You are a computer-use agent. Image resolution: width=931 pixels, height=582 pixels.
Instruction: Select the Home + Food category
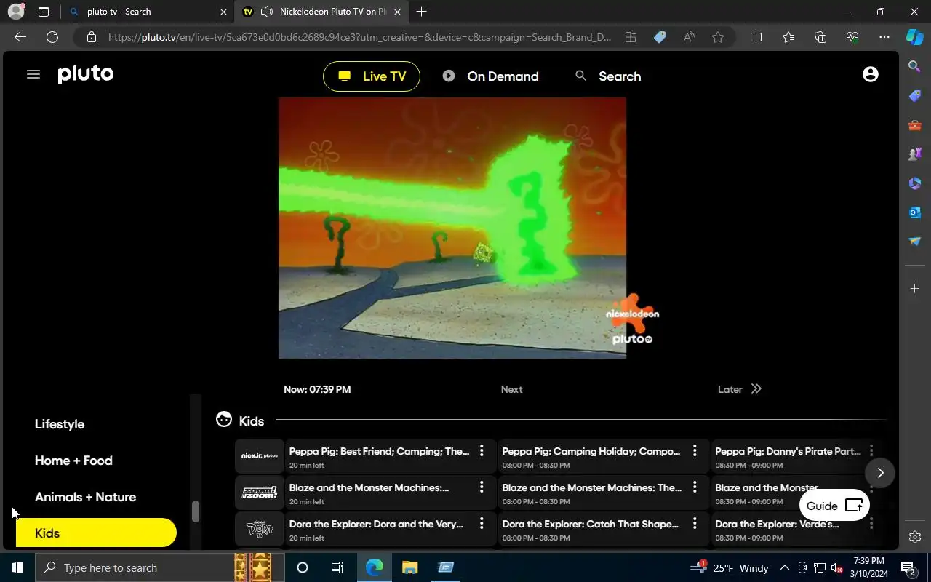pyautogui.click(x=73, y=461)
